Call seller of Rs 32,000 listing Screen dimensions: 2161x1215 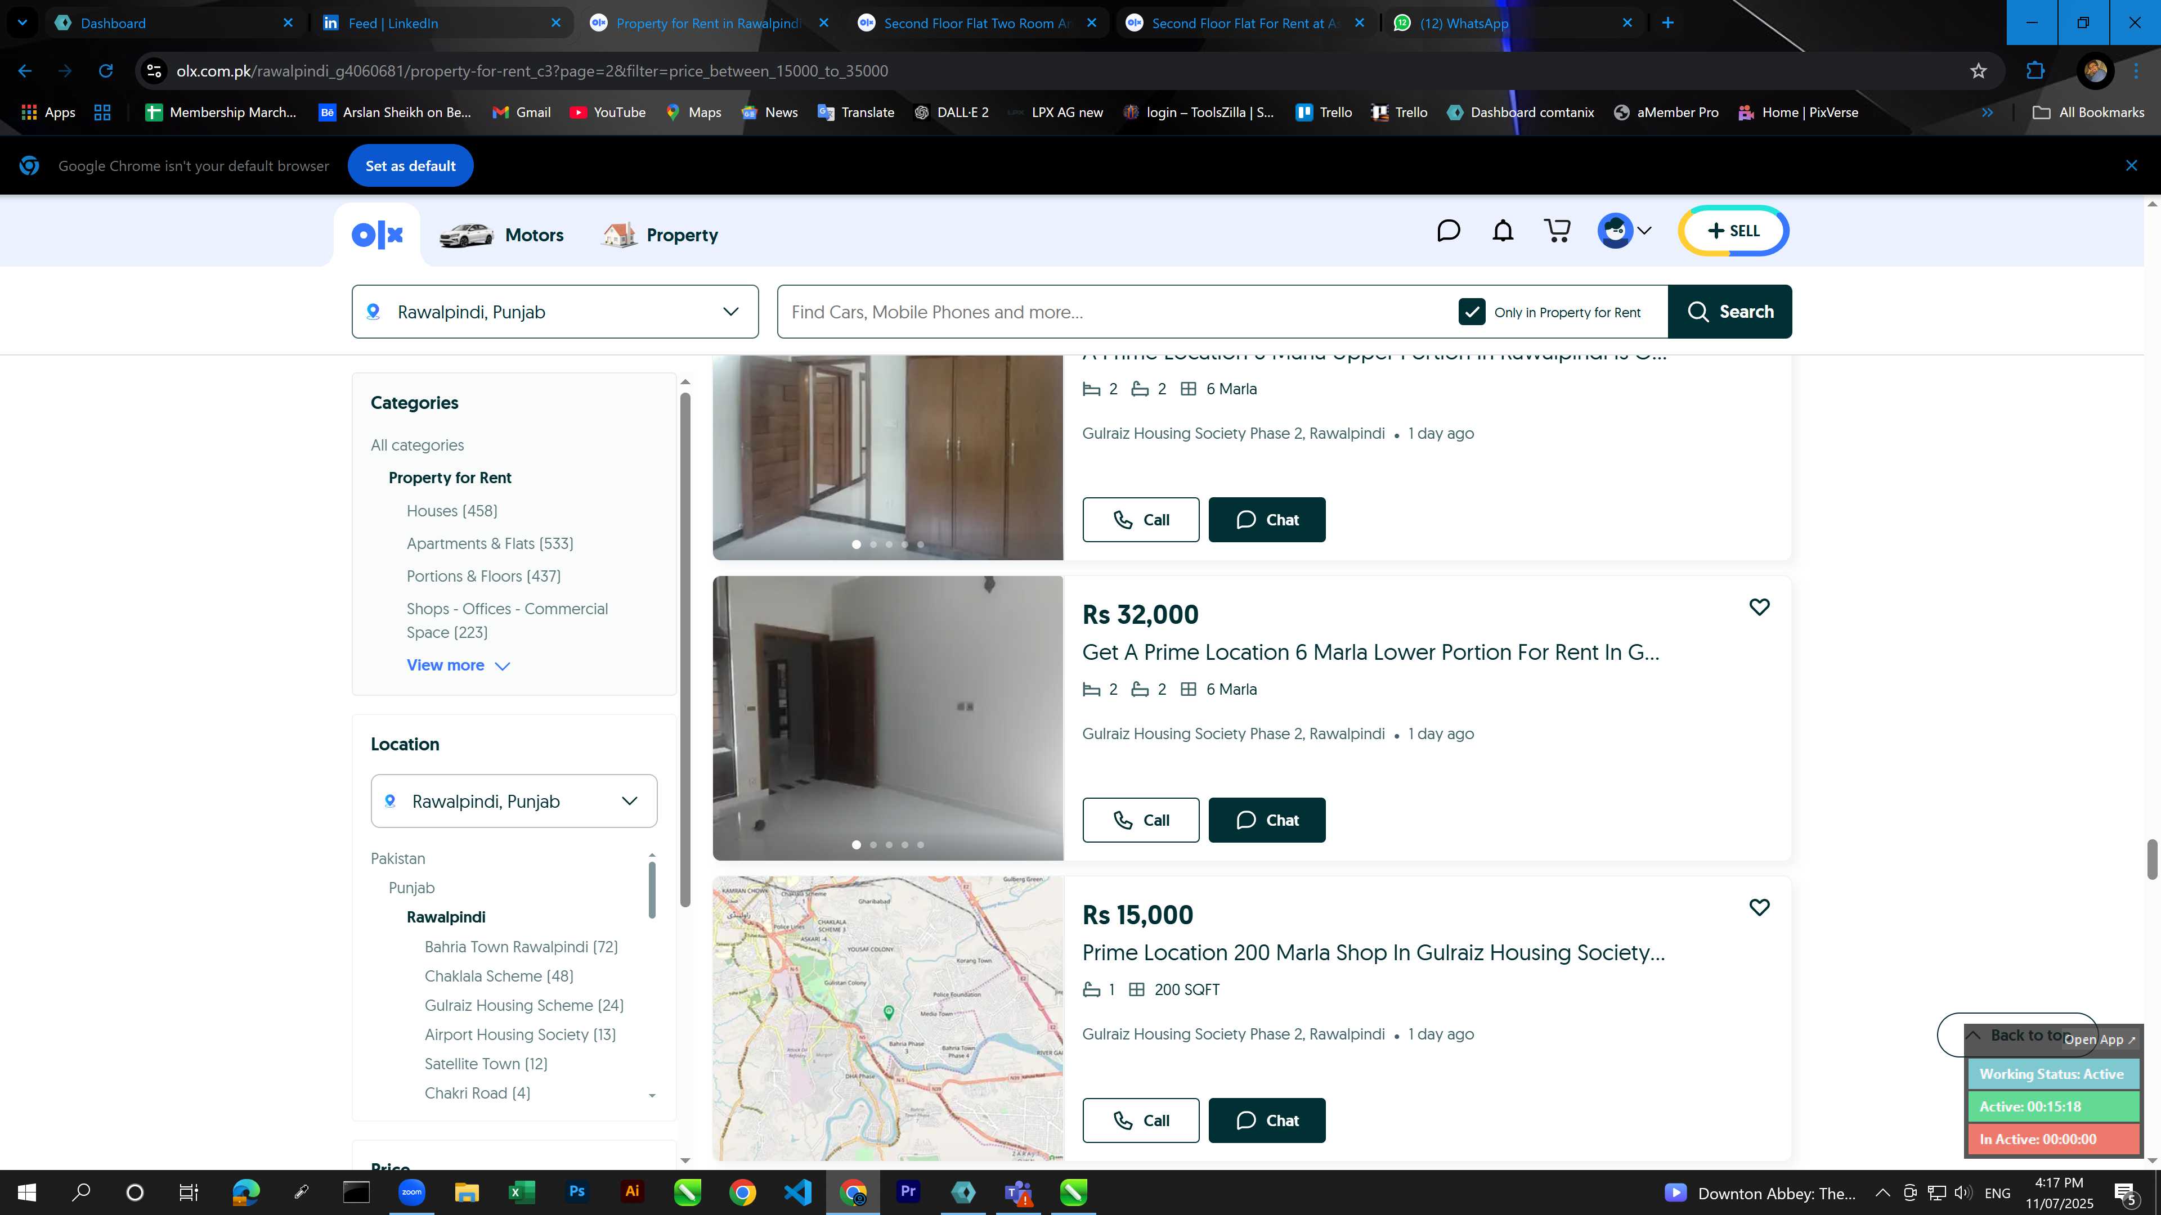pos(1140,820)
